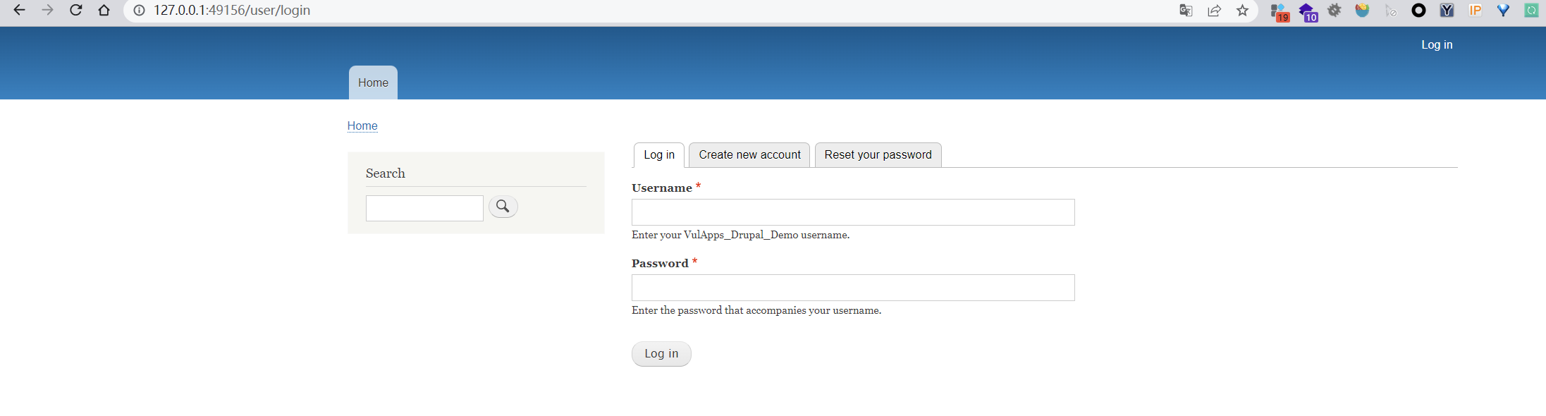This screenshot has height=416, width=1546.
Task: Bookmark this page with the star icon
Action: (x=1242, y=10)
